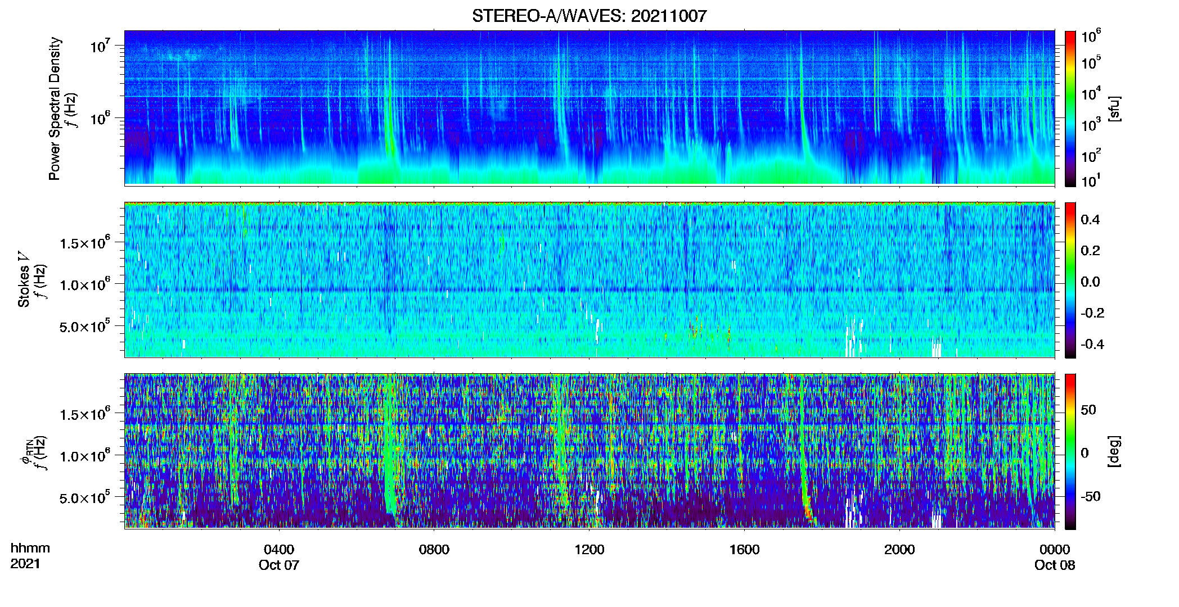Click the hhmm axis format label
The image size is (1179, 607).
(x=30, y=548)
